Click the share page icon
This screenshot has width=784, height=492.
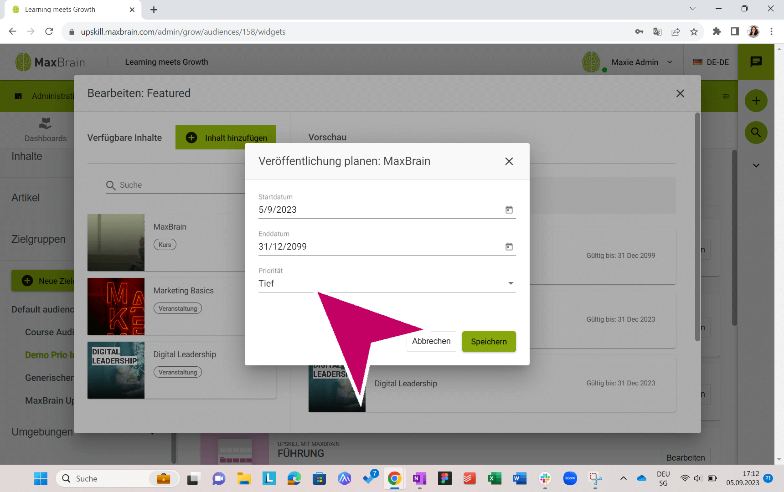click(676, 31)
